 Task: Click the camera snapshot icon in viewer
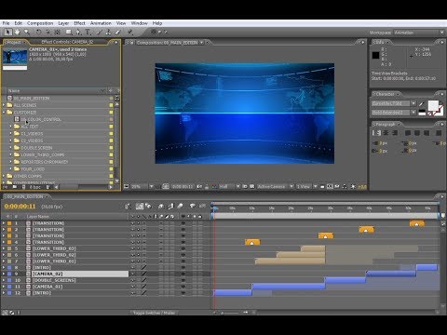199,186
